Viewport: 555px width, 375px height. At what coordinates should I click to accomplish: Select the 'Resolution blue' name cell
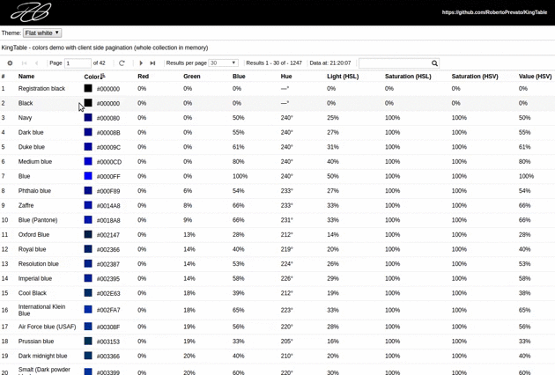click(x=39, y=263)
